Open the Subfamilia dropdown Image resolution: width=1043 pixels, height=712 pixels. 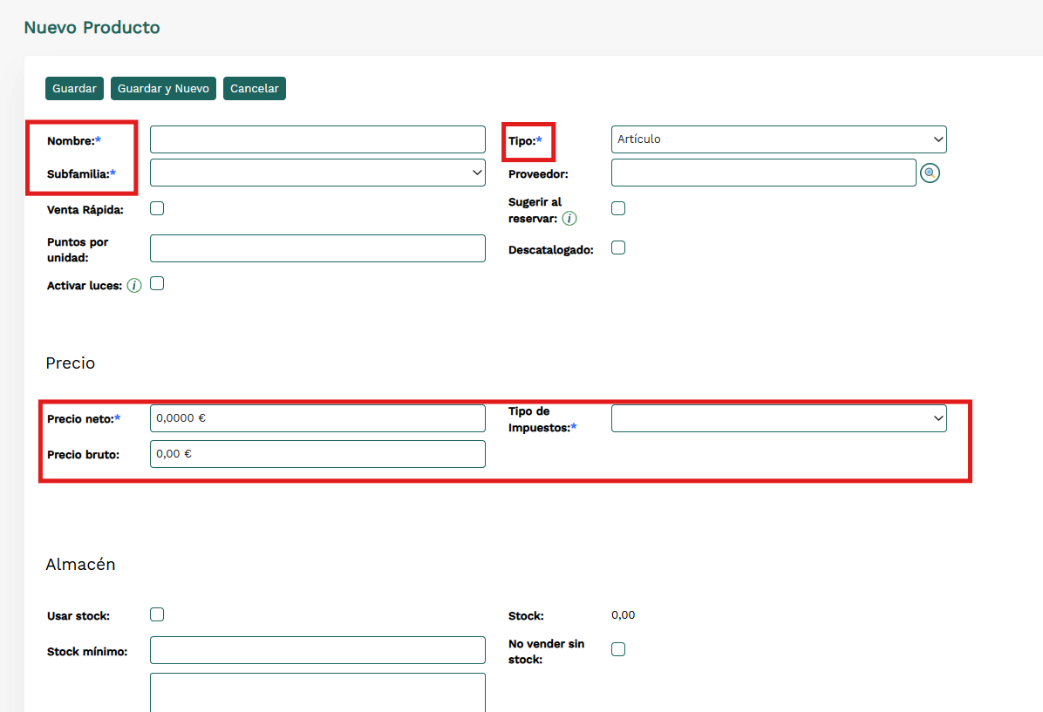coord(317,173)
